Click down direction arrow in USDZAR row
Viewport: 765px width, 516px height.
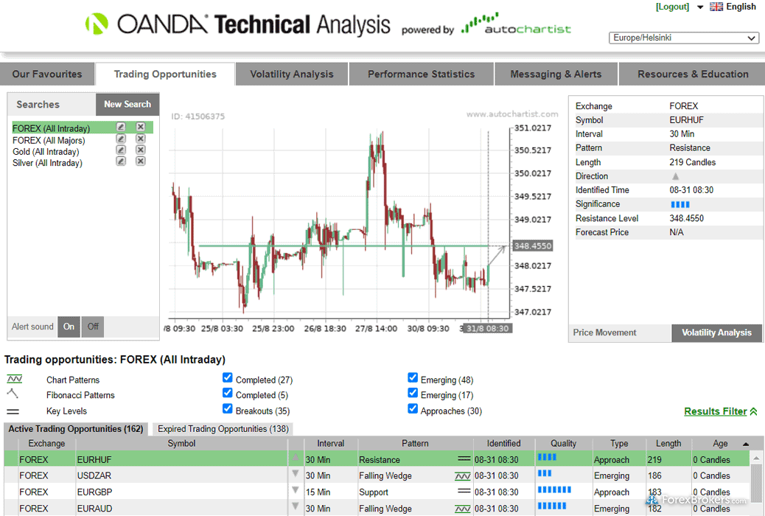[296, 473]
